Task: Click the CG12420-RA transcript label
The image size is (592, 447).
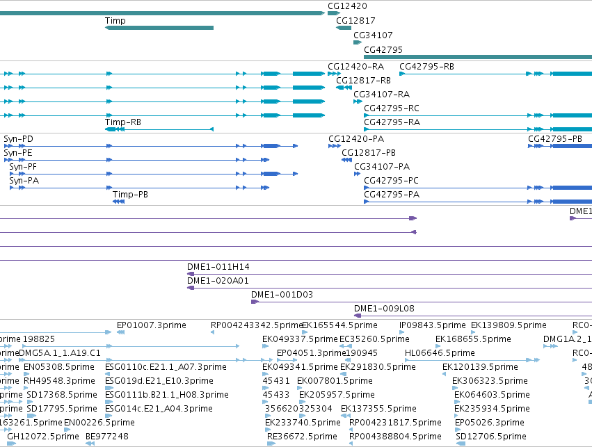Action: (x=355, y=67)
